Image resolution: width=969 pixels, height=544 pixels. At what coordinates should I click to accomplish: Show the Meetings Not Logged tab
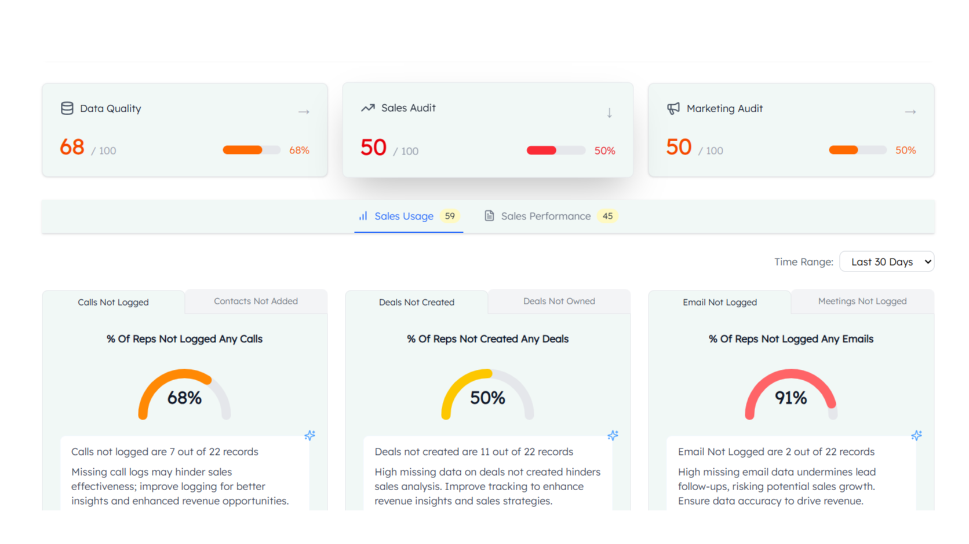click(x=862, y=301)
